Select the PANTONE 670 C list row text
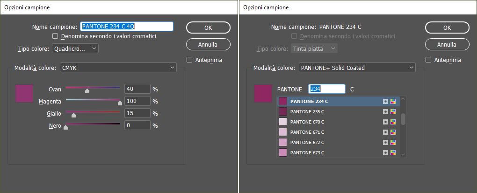477x193 pixels. (307, 122)
